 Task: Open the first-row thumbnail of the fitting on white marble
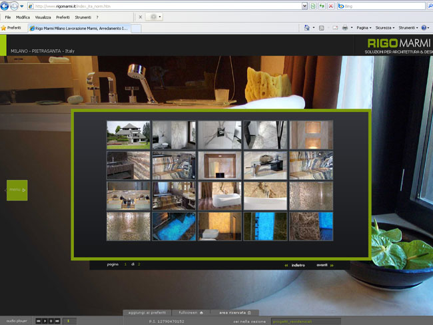[220, 135]
